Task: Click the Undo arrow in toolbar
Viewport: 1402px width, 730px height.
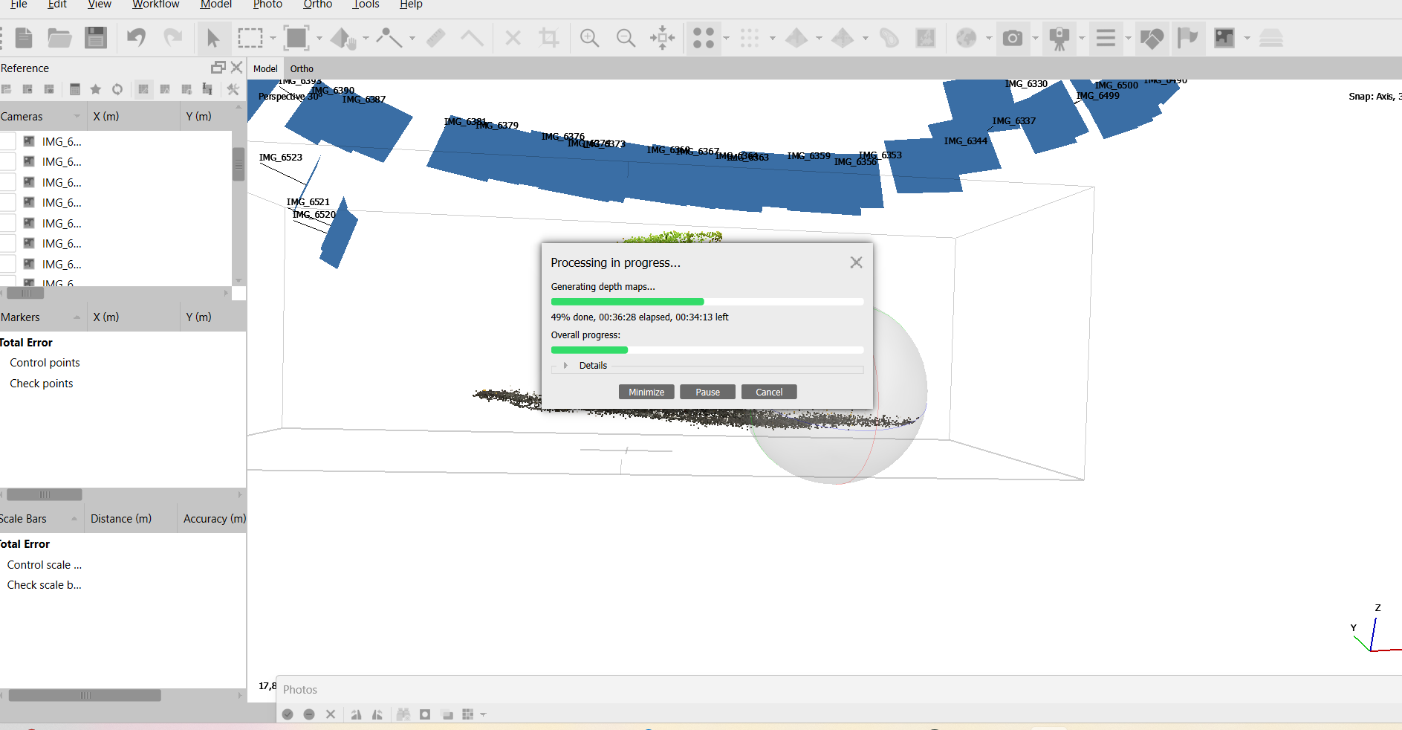Action: coord(136,38)
